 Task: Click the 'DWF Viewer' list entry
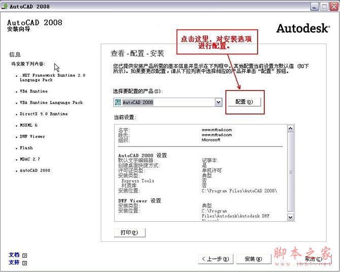[x=32, y=136]
